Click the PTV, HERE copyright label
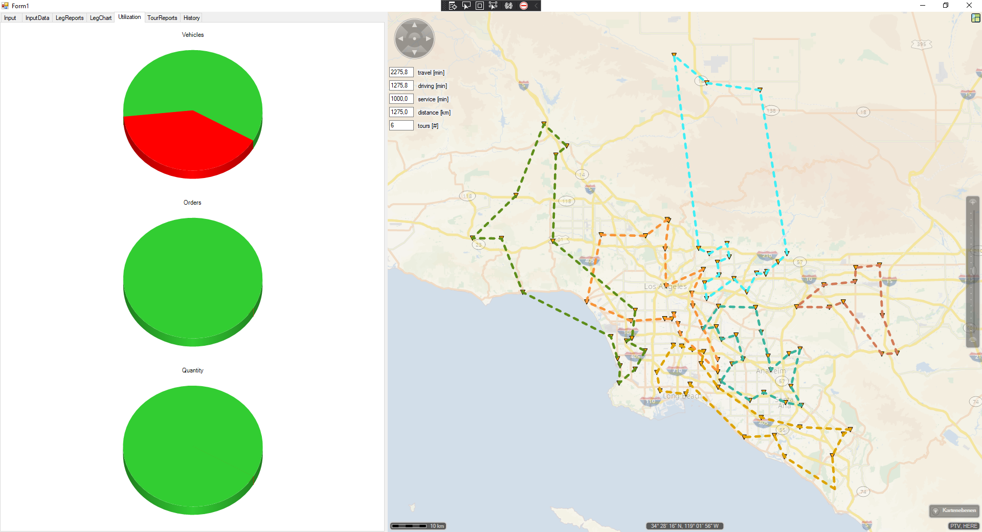The width and height of the screenshot is (982, 532). (964, 526)
